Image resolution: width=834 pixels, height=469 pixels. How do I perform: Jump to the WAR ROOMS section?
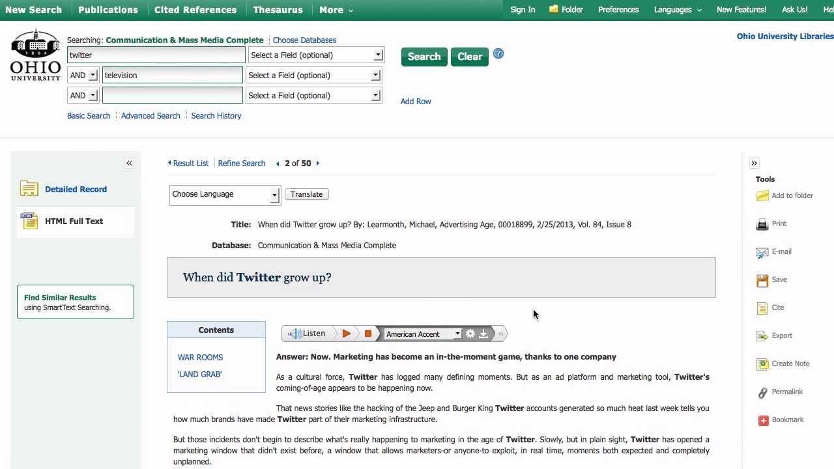click(200, 358)
